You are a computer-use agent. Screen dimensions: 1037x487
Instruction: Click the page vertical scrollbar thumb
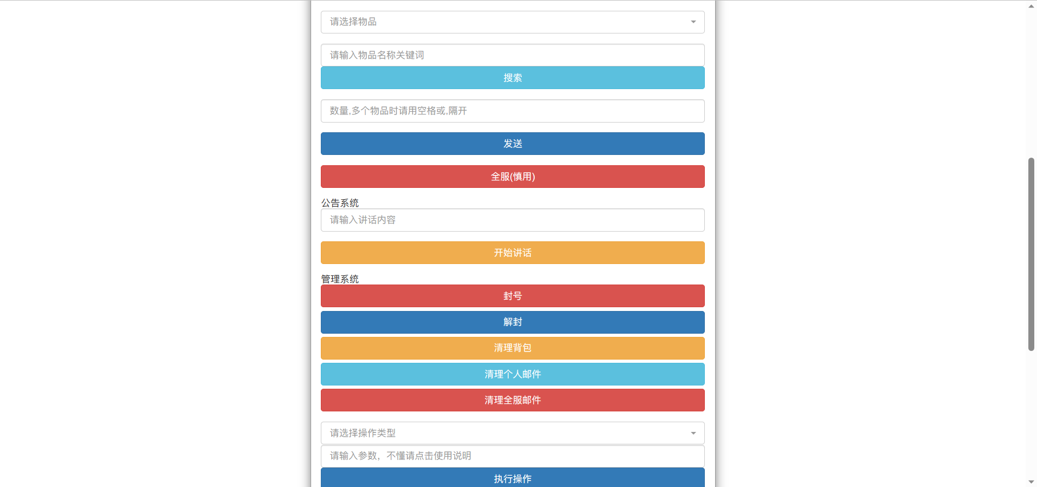1031,254
